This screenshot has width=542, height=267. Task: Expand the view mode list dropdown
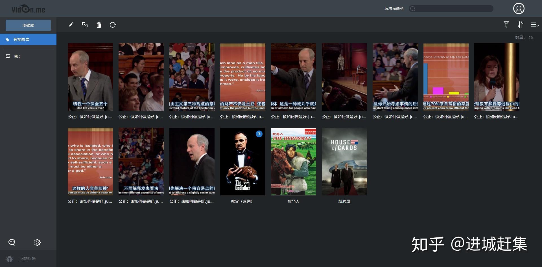coord(534,25)
